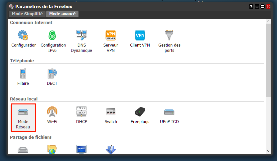Maximize the Paramètres de la Freebox window
The width and height of the screenshot is (277, 161).
262,7
